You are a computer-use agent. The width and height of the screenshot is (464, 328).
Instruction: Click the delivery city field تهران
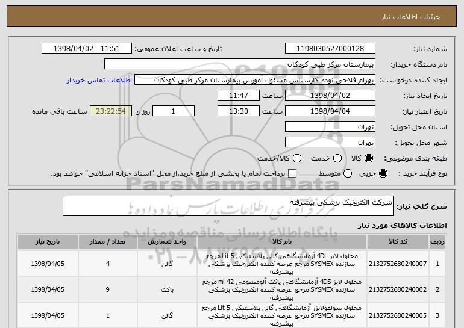tap(330, 143)
